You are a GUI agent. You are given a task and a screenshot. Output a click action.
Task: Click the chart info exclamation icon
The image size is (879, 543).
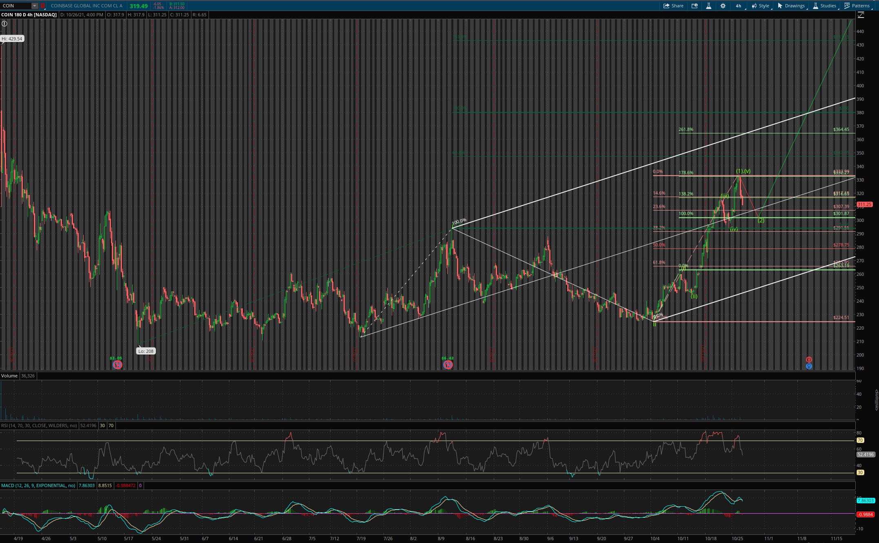click(x=4, y=24)
